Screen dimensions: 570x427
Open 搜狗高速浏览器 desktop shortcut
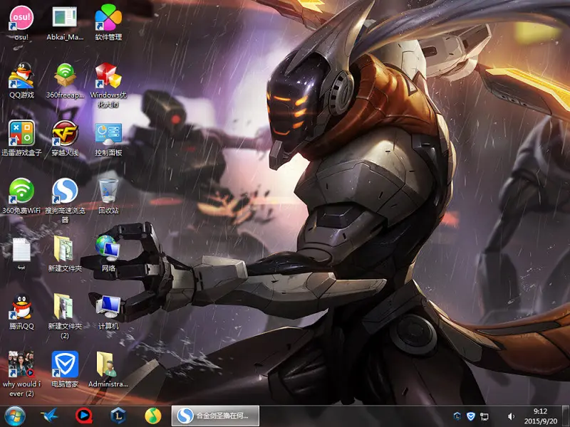[x=65, y=201]
